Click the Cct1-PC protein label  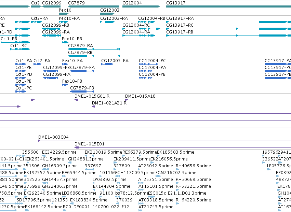tap(24, 88)
